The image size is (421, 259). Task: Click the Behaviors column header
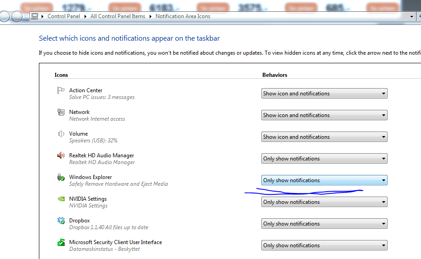coord(274,75)
